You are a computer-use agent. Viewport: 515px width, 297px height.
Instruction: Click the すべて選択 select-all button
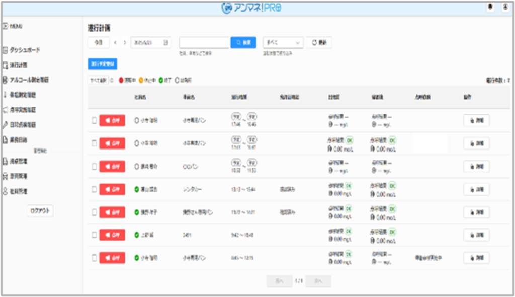pyautogui.click(x=97, y=80)
